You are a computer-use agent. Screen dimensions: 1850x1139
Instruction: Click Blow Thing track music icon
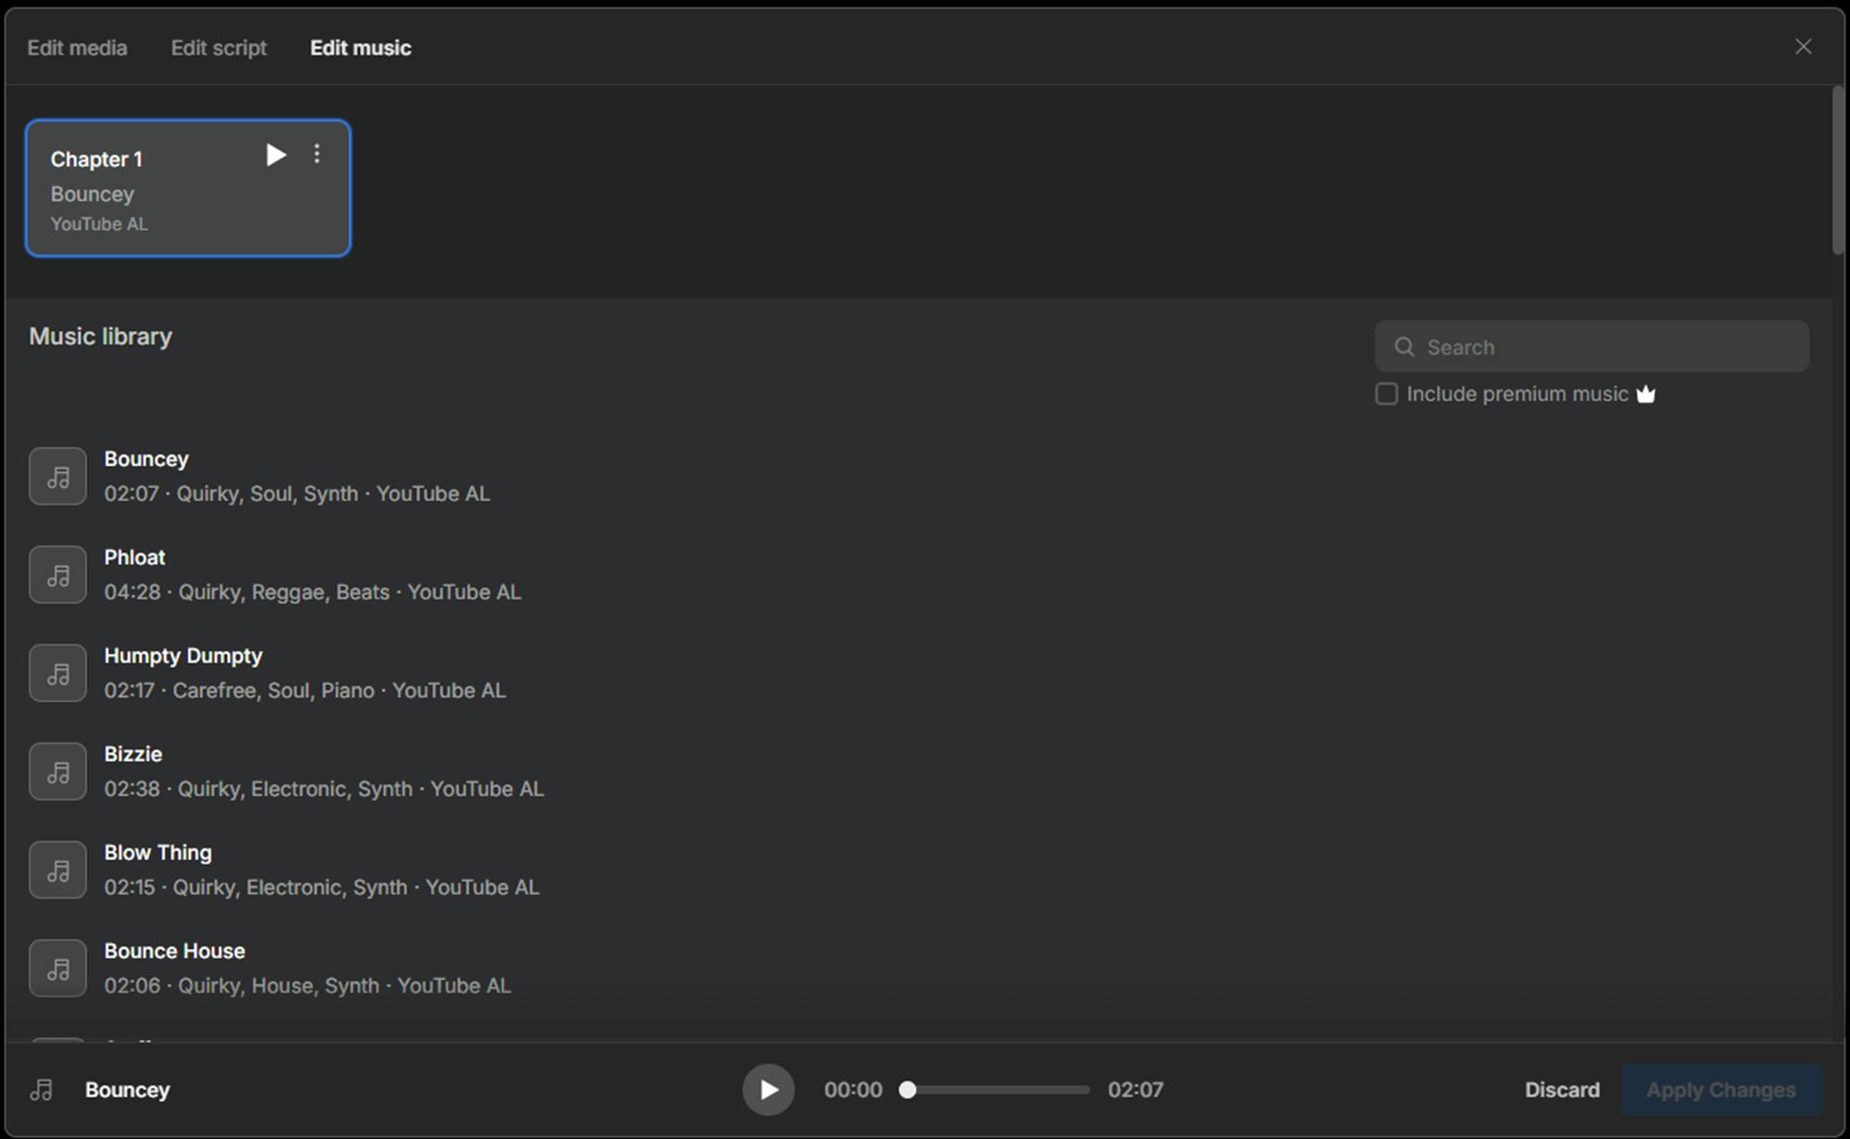pos(57,870)
